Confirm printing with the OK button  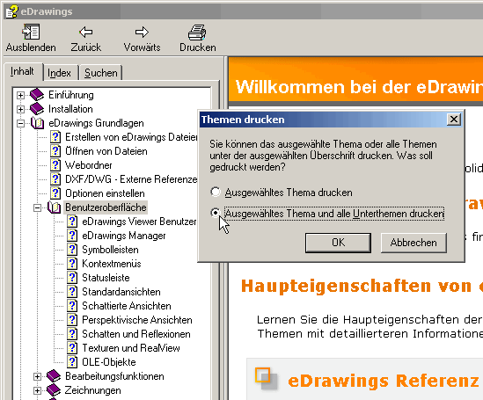(338, 243)
